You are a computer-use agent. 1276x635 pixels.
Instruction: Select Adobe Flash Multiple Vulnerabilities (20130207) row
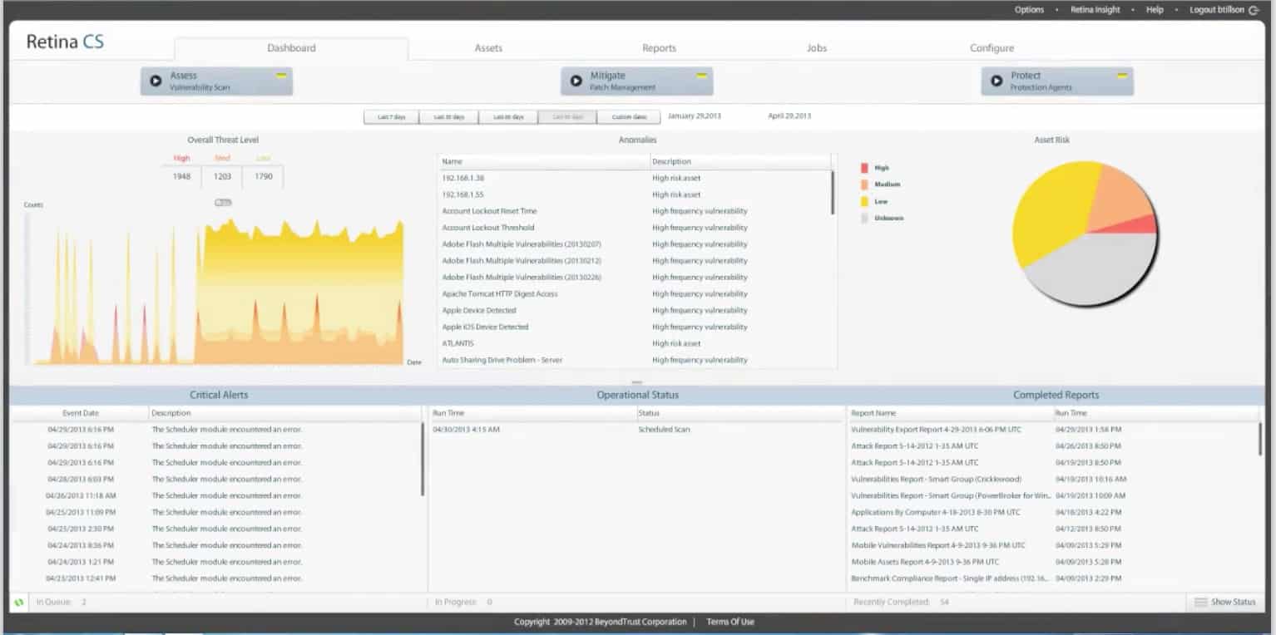click(x=635, y=244)
